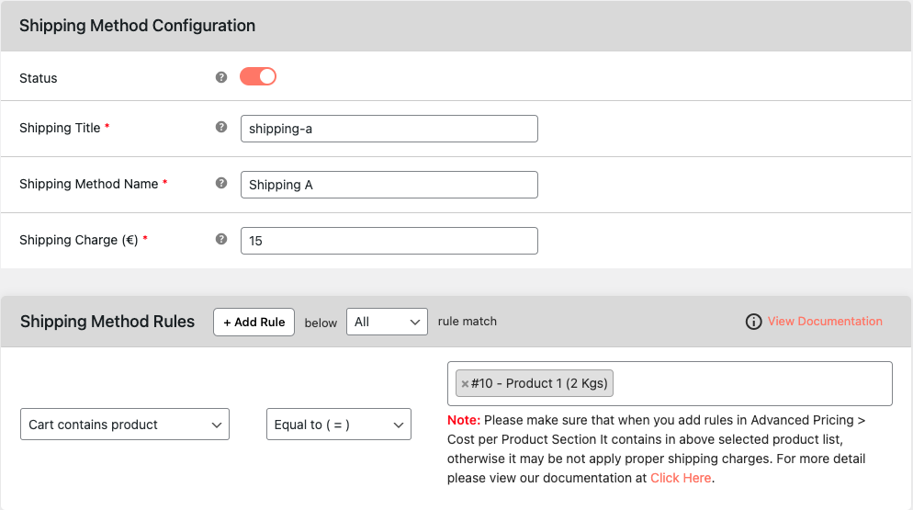Open the View Documentation link

click(825, 321)
